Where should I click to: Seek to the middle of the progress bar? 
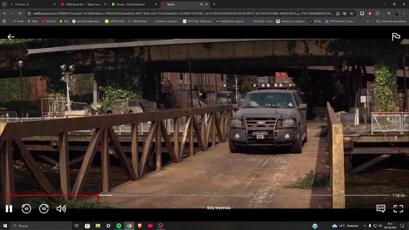(197, 195)
